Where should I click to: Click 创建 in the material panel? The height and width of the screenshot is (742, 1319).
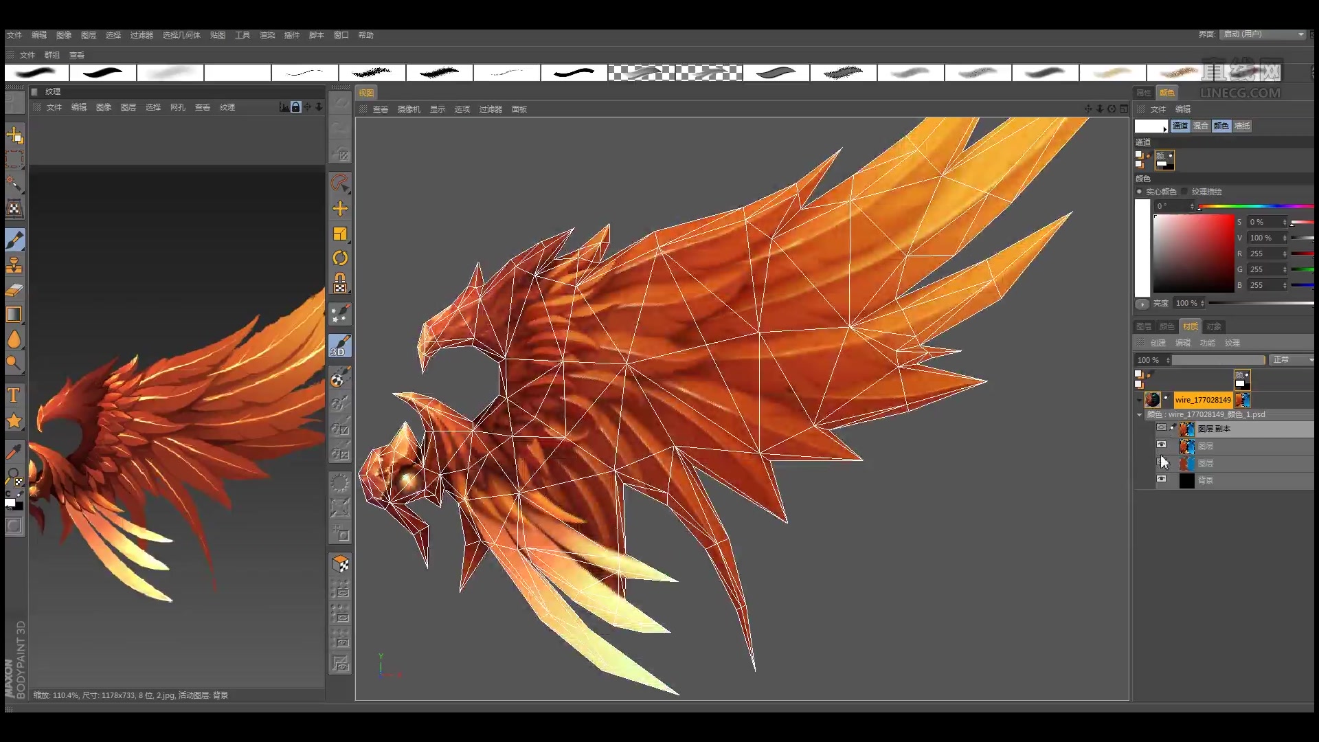[1160, 343]
